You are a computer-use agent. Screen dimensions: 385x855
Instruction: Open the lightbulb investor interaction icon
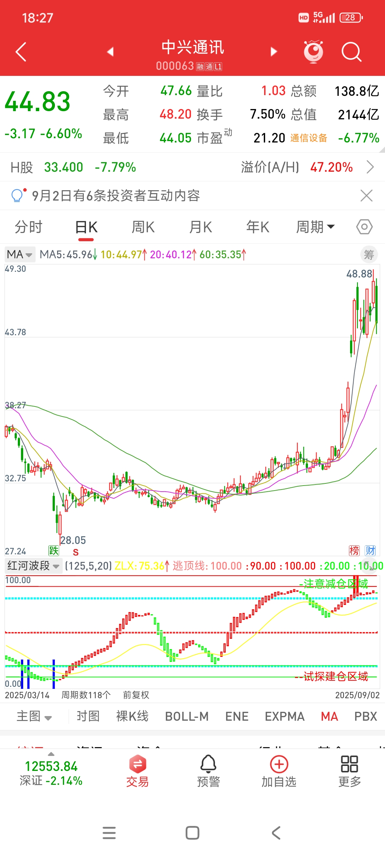[x=18, y=195]
